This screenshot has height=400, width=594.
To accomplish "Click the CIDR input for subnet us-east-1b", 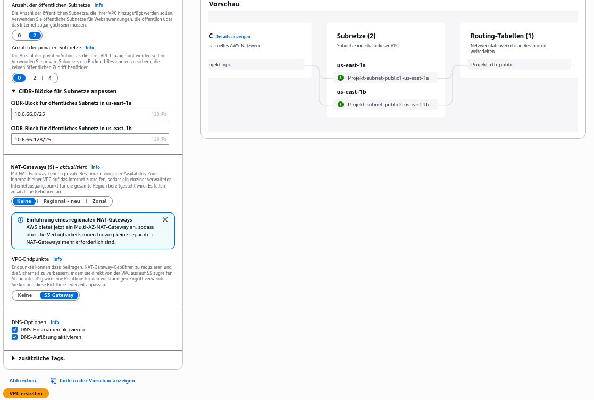I will coord(90,139).
